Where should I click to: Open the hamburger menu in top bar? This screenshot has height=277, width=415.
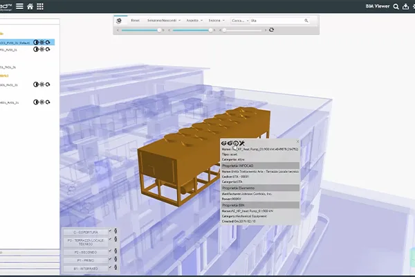(19, 6)
